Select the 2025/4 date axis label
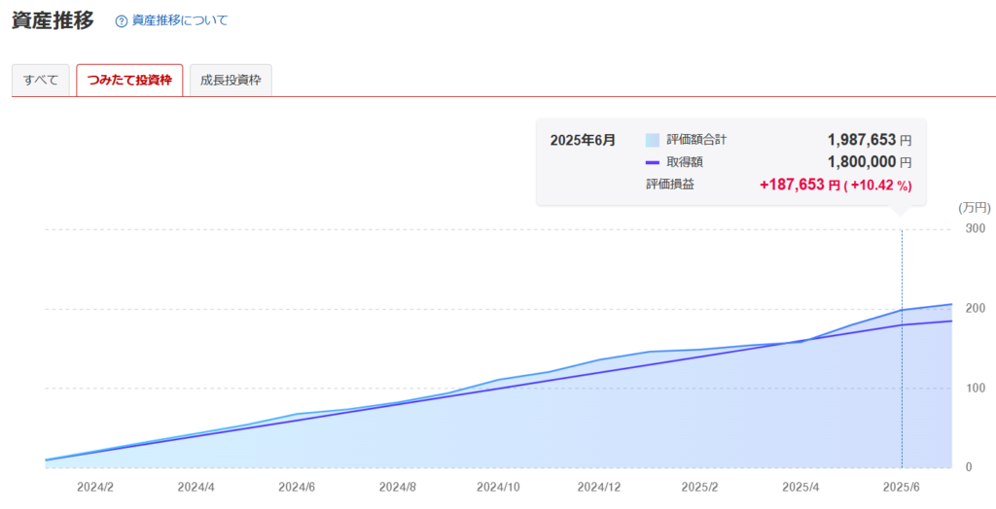Viewport: 996px width, 509px height. click(801, 488)
